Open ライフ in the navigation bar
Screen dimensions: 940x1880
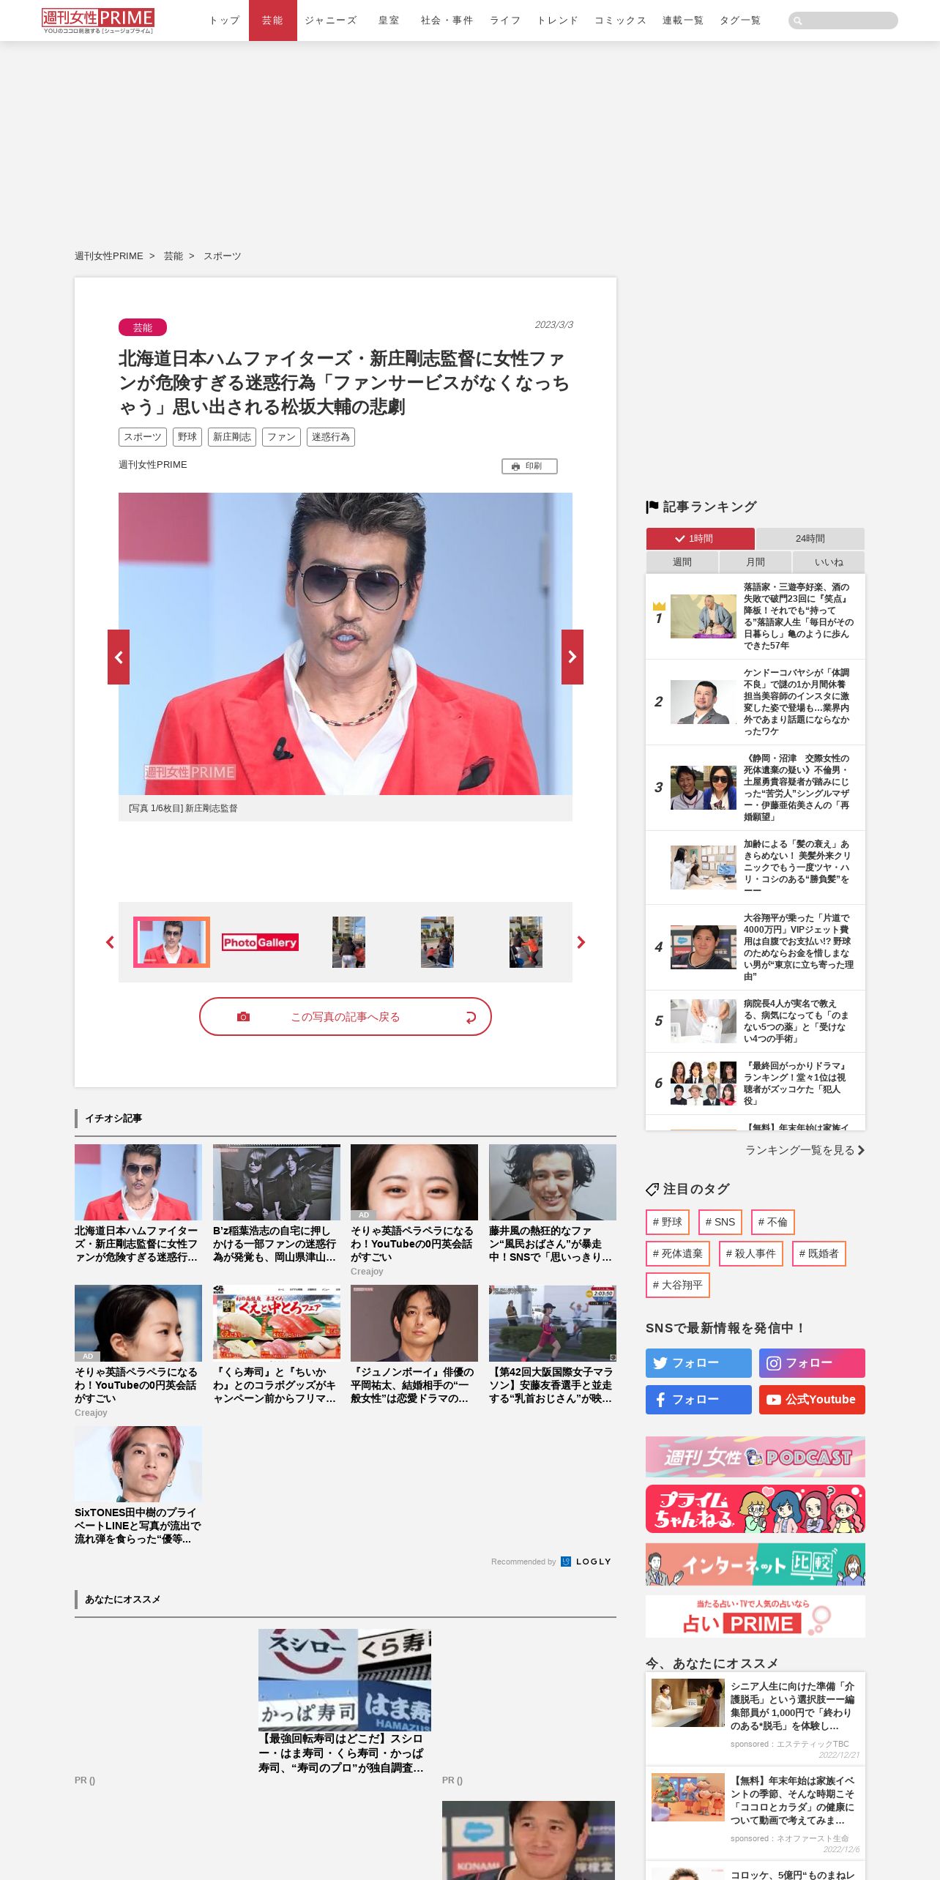coord(505,20)
